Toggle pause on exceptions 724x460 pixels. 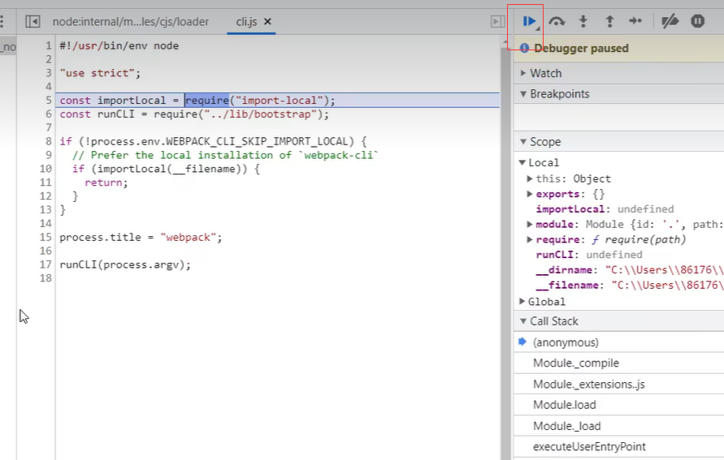(698, 21)
